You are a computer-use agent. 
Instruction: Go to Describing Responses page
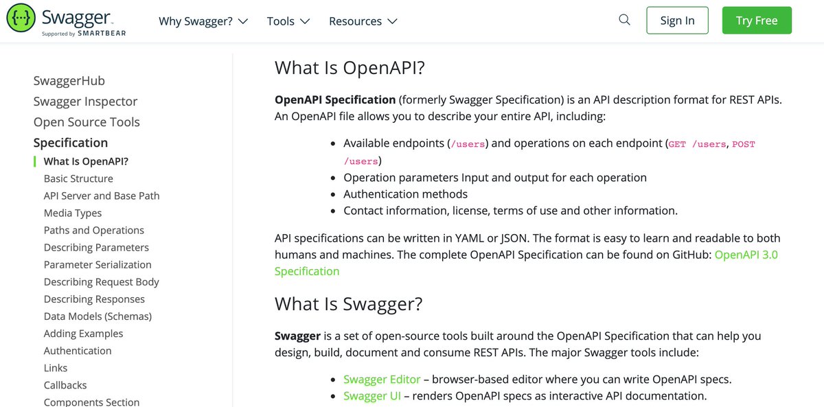point(95,299)
